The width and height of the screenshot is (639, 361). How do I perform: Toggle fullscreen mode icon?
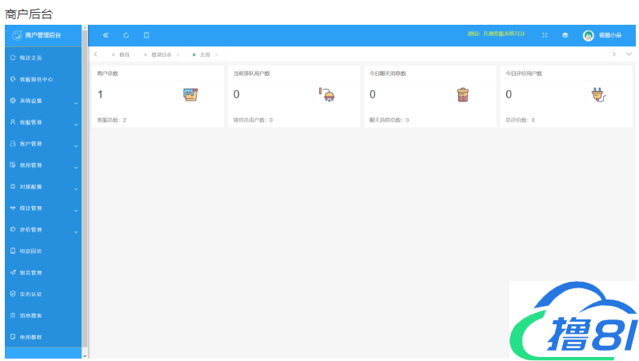coord(545,35)
